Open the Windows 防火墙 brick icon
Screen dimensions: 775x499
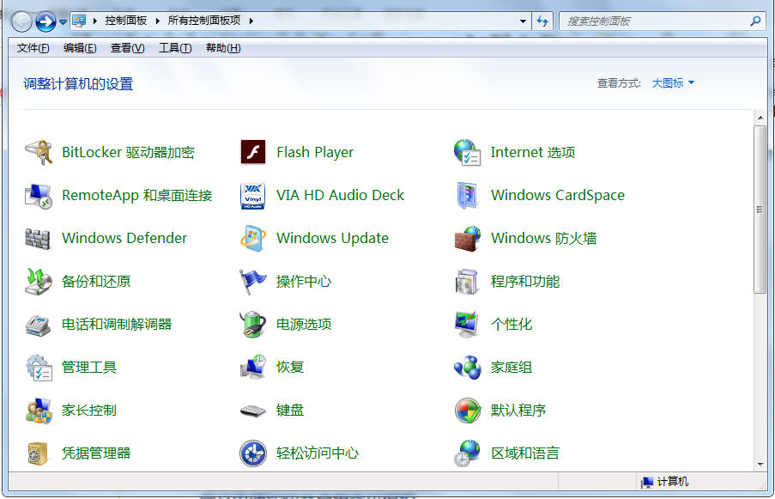tap(467, 239)
